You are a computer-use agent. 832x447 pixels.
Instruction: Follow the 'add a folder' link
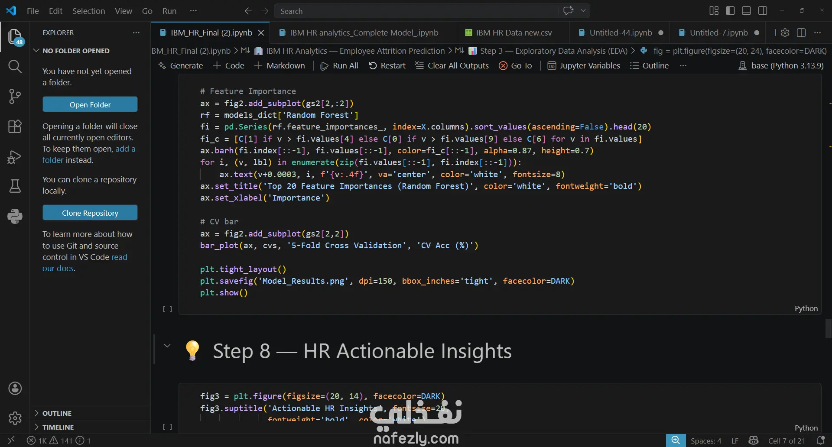pyautogui.click(x=89, y=154)
